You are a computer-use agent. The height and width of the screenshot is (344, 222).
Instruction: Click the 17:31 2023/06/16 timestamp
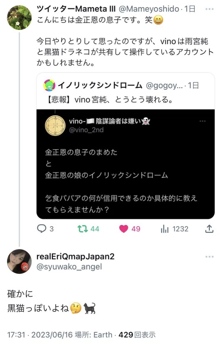point(40,335)
